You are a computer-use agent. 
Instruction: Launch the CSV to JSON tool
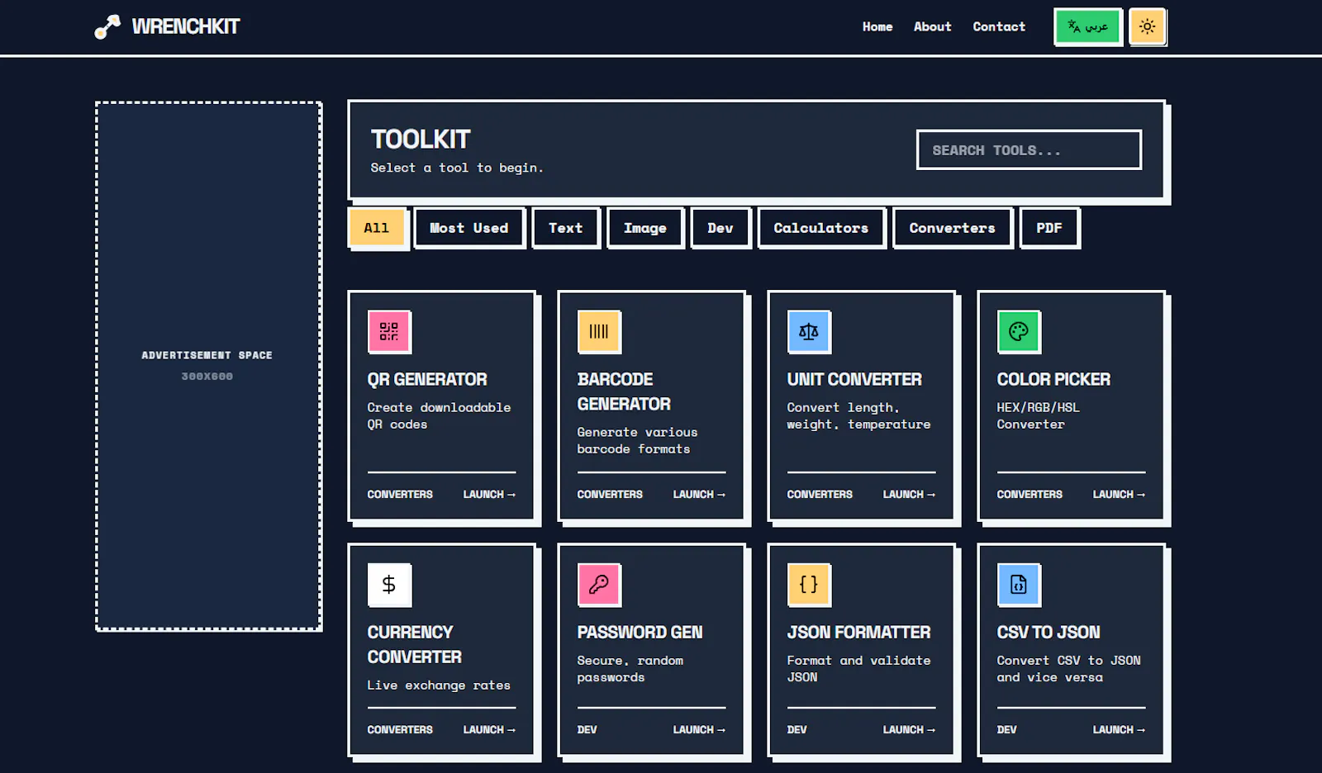pos(1119,729)
